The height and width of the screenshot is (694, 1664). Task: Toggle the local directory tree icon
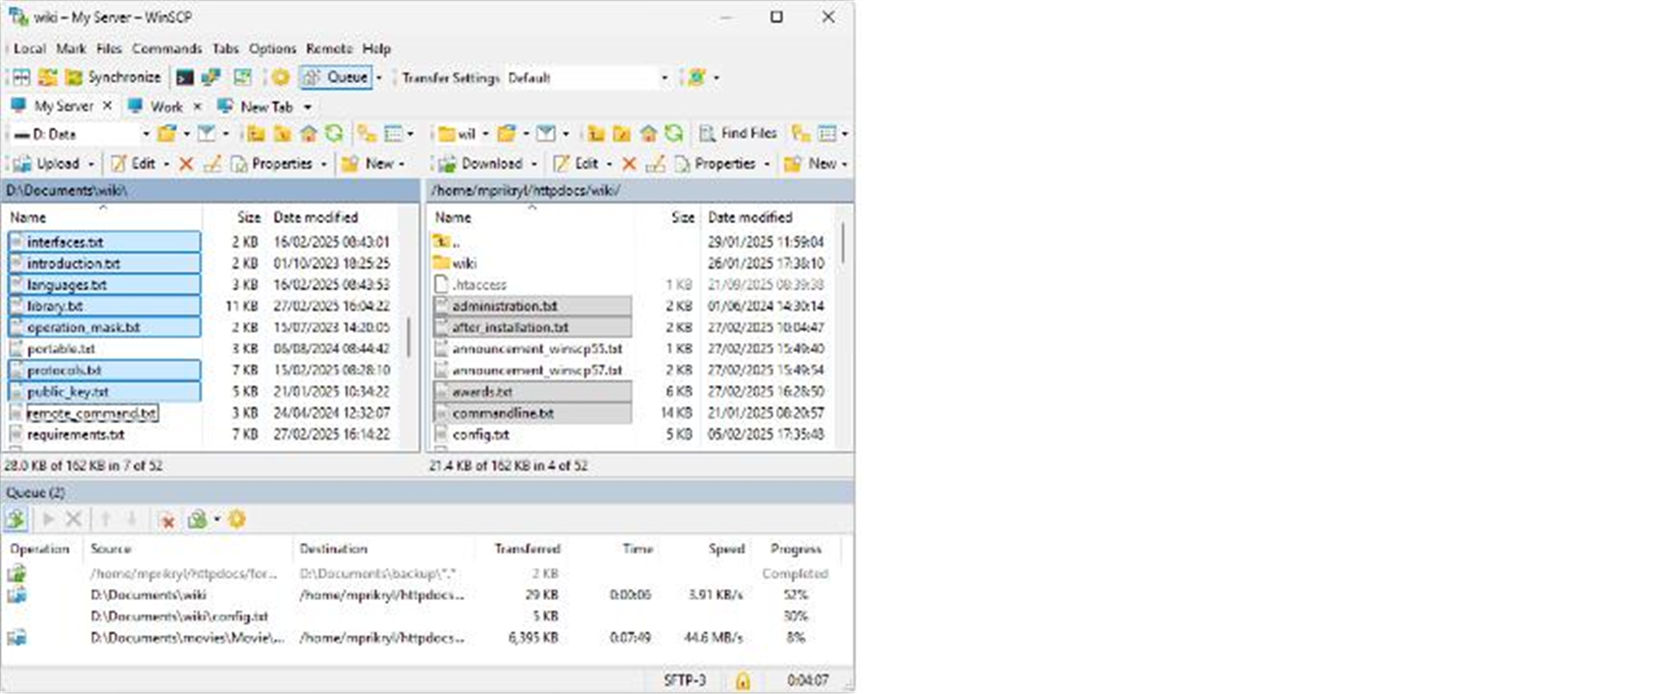[366, 134]
